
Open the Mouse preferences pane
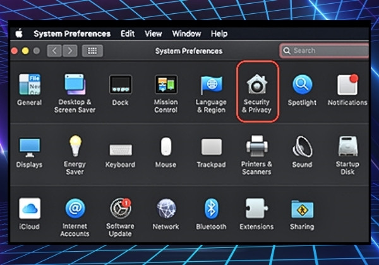tap(165, 153)
